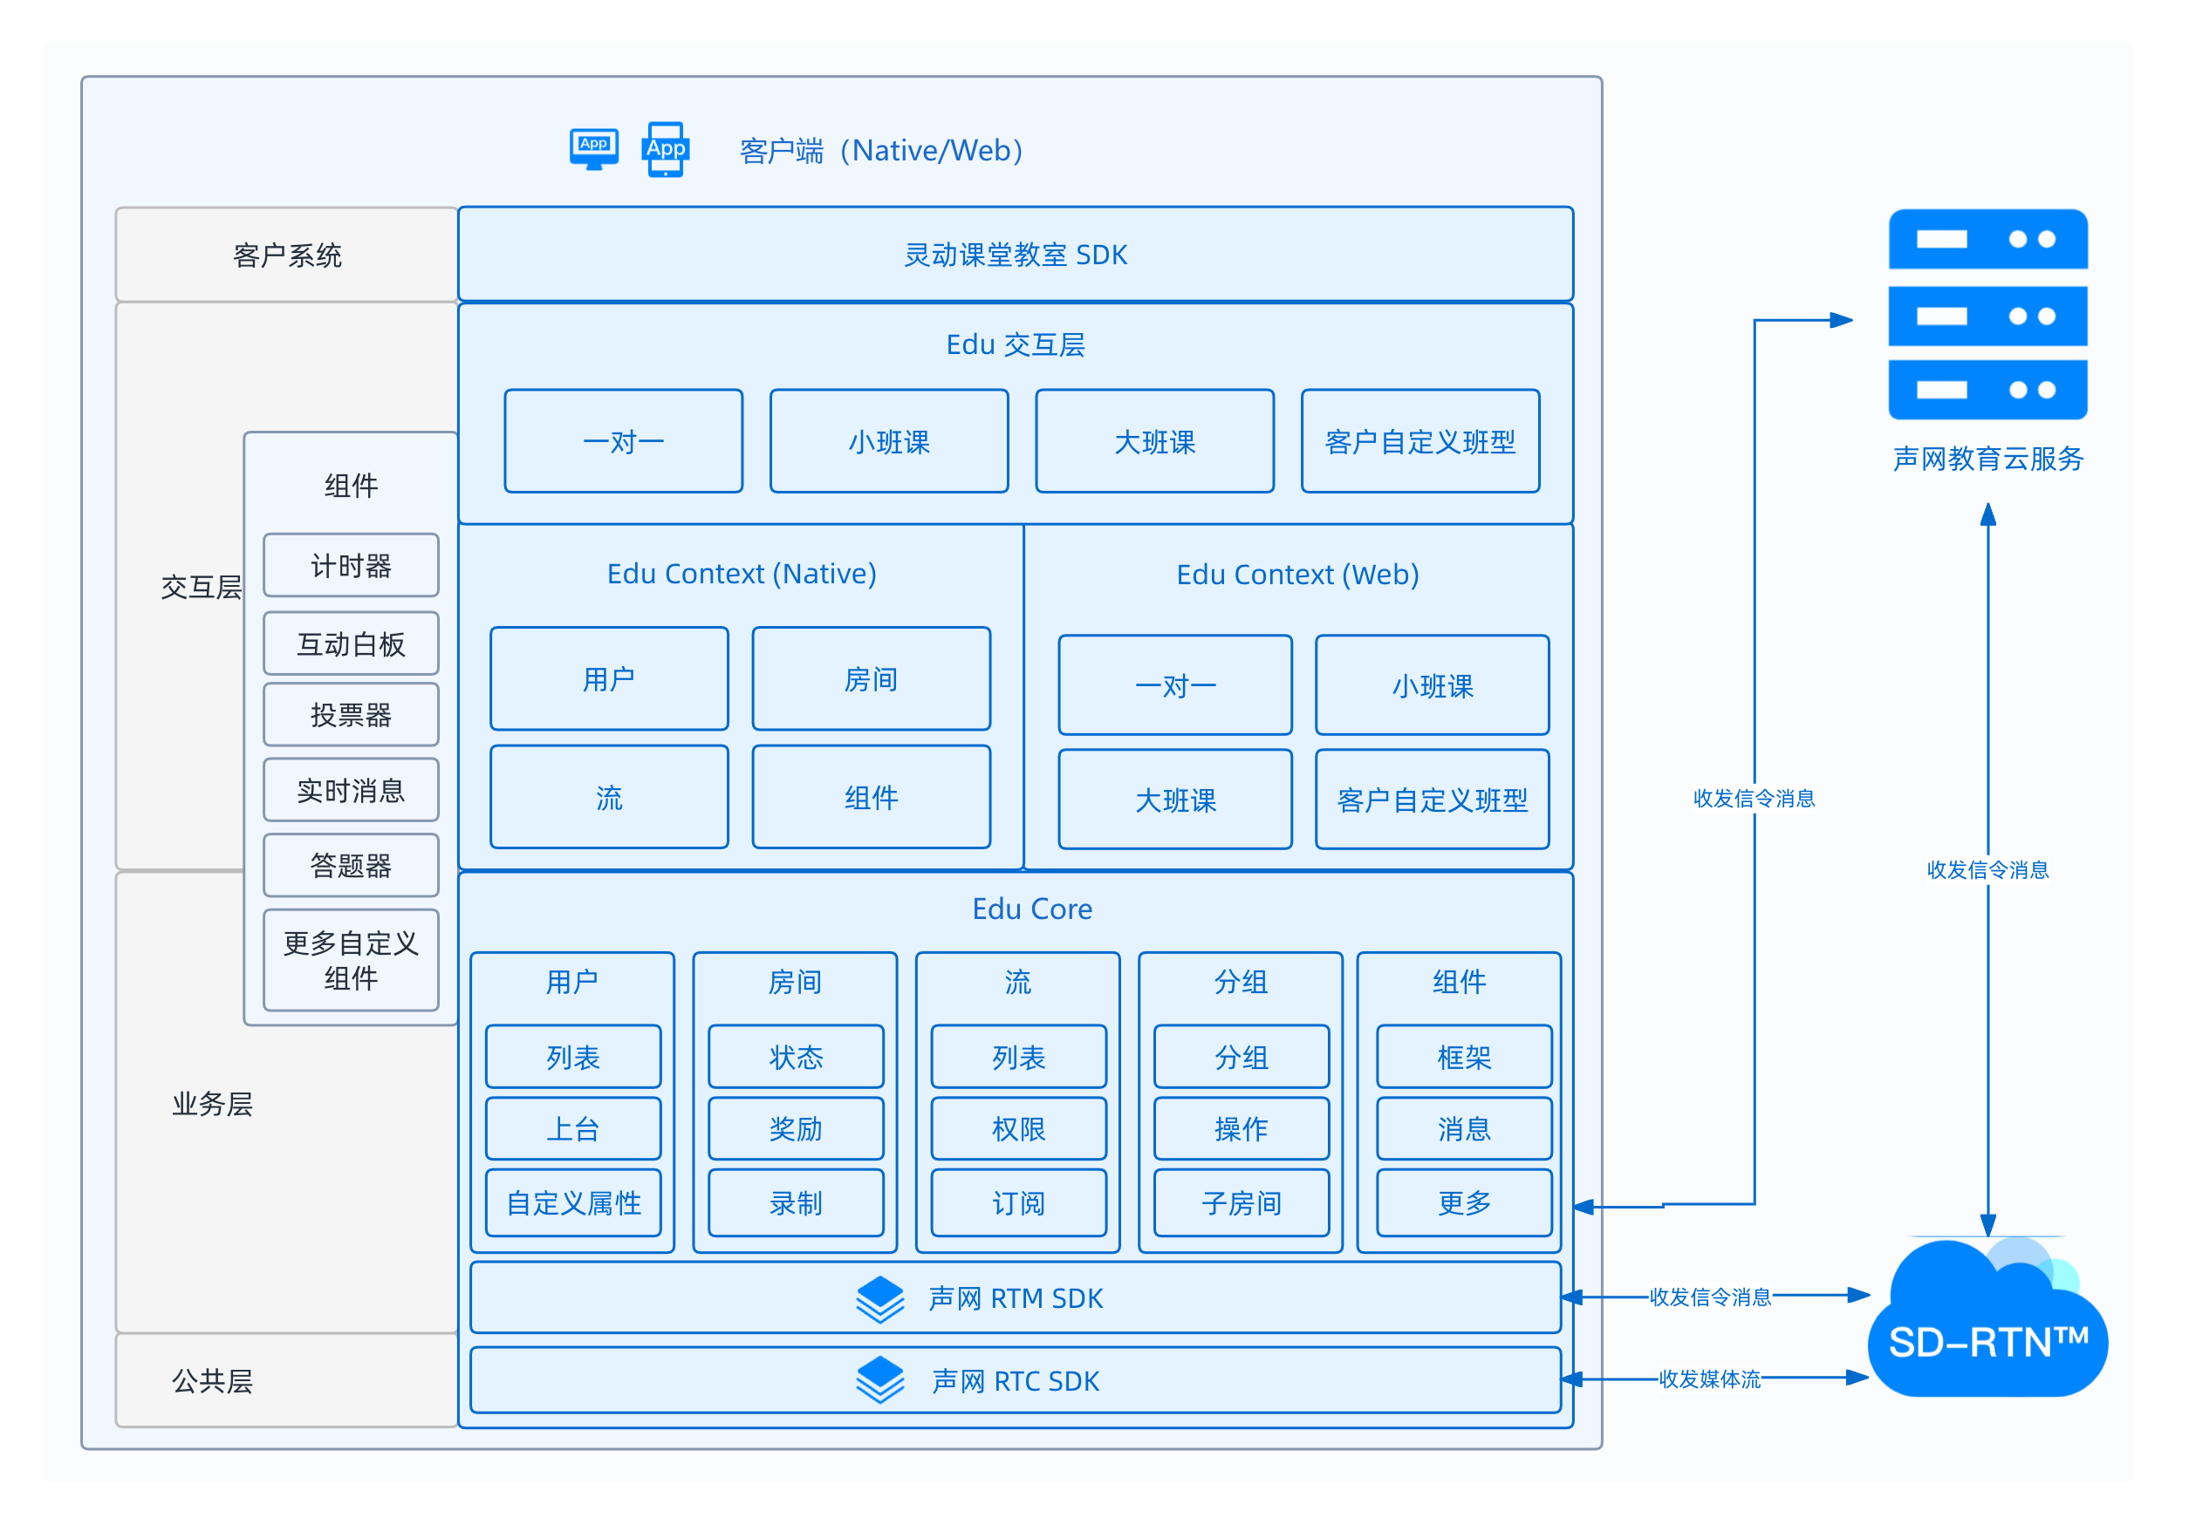Click the 状态 box under 房间
The width and height of the screenshot is (2189, 1525).
(x=796, y=1057)
